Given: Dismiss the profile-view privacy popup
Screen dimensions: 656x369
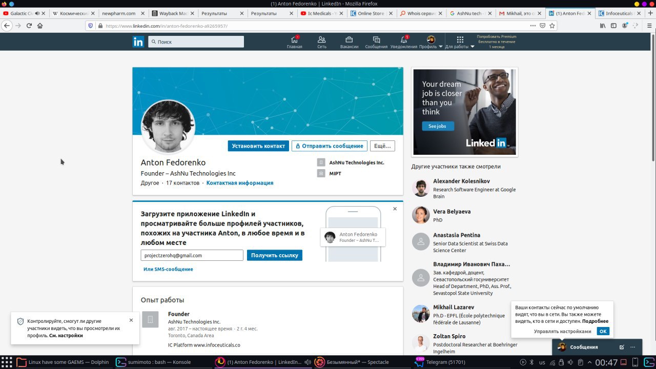Looking at the screenshot, I should (x=131, y=320).
